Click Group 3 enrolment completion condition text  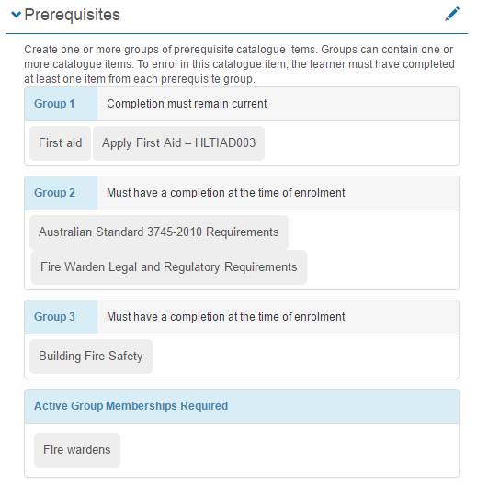click(226, 317)
